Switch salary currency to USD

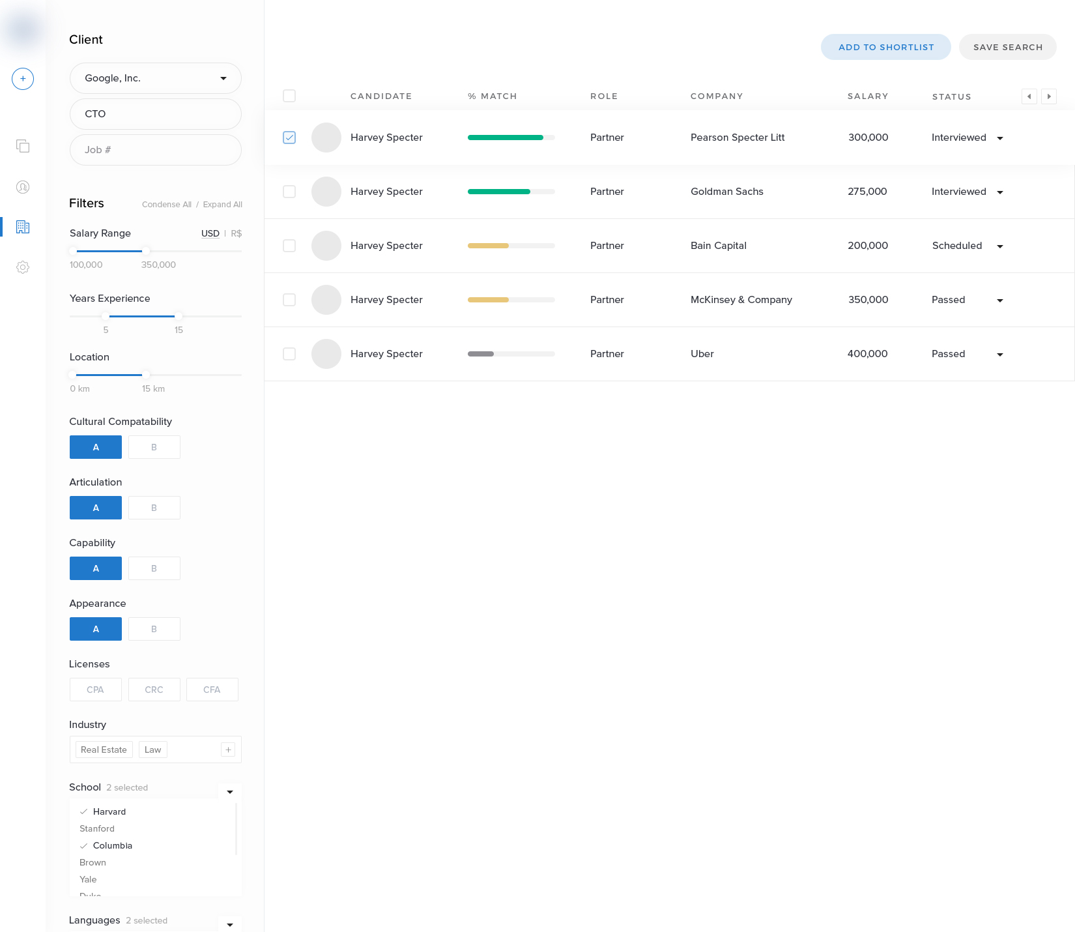tap(210, 233)
